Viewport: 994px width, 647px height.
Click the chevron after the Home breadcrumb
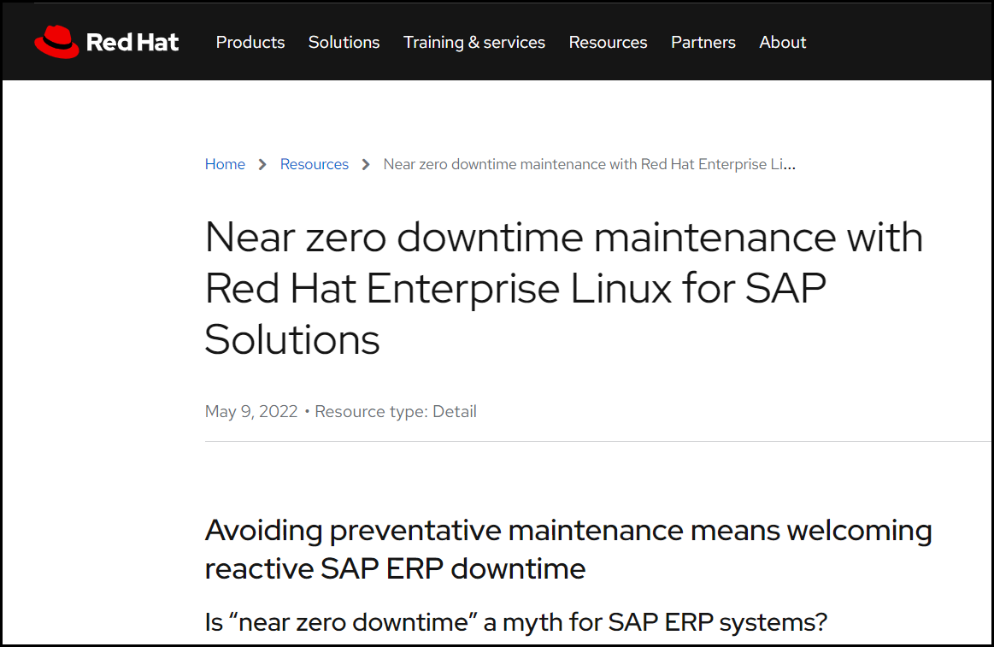pyautogui.click(x=262, y=164)
